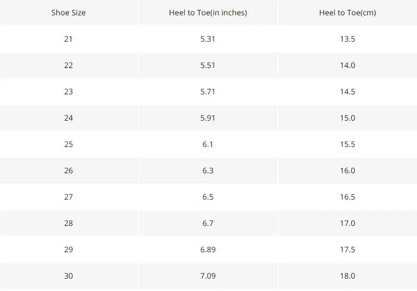
Task: Select shoe size 29 cell
Action: (69, 249)
